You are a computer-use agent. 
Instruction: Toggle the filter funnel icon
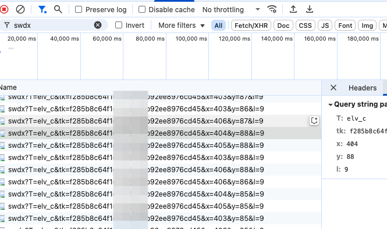point(42,10)
